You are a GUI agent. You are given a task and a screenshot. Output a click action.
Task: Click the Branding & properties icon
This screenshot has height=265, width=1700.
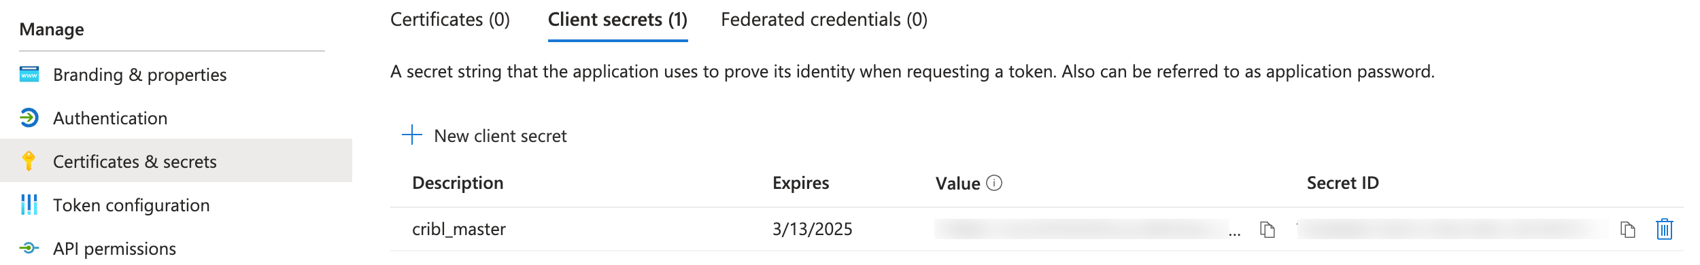[x=29, y=74]
